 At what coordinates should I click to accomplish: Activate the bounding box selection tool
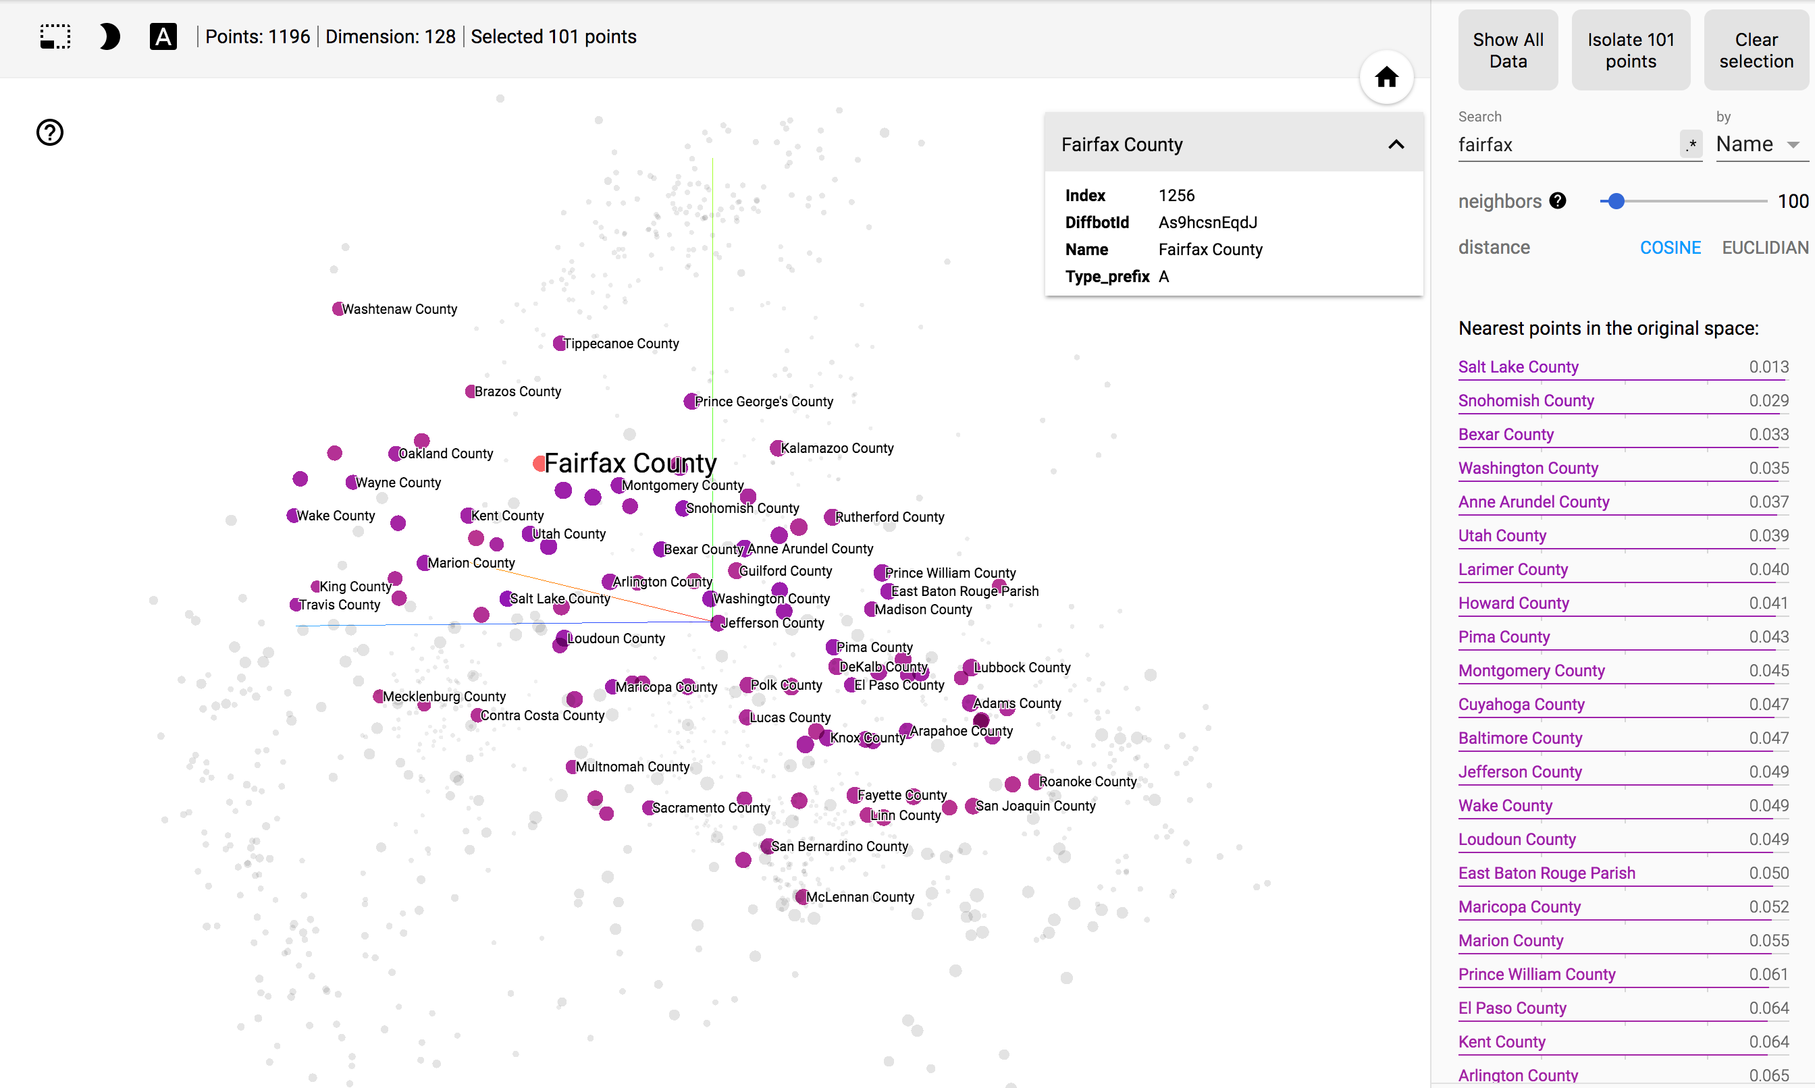(x=55, y=36)
